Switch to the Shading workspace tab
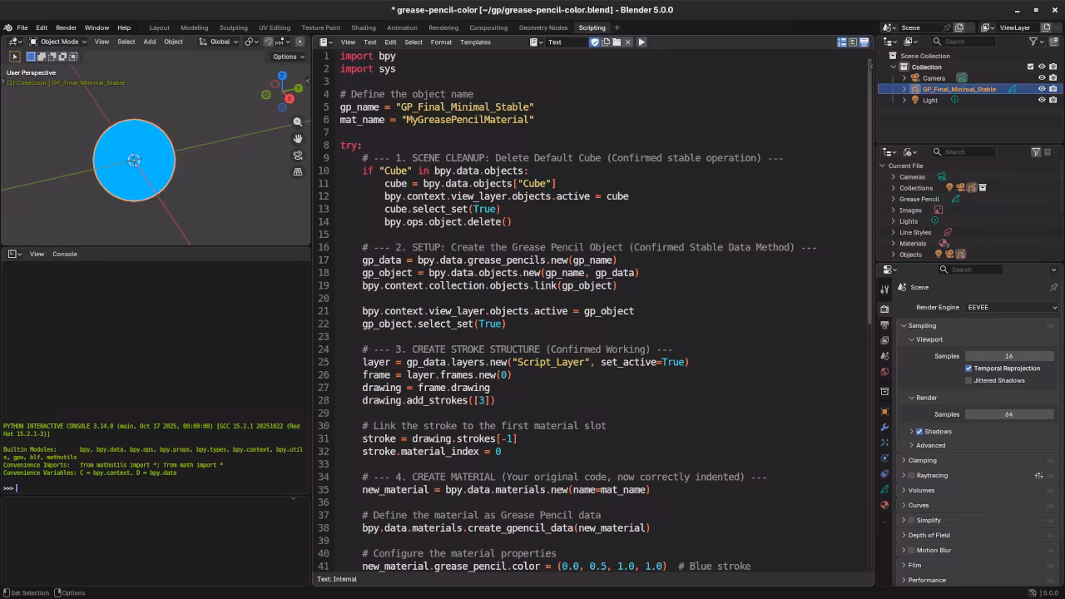 pos(364,27)
